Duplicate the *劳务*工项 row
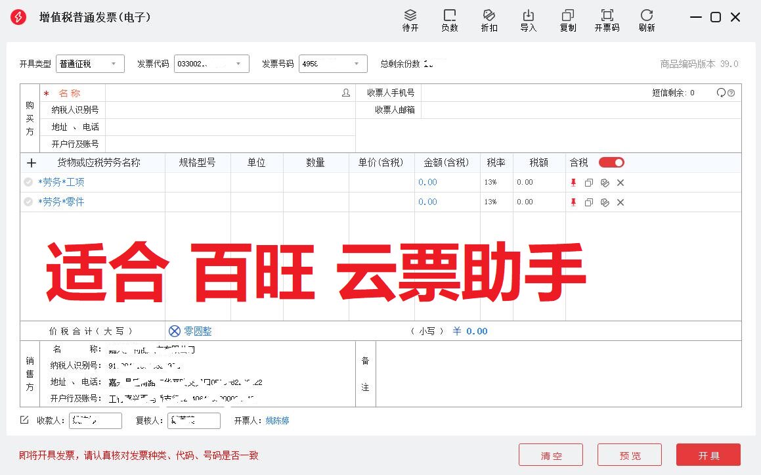 pyautogui.click(x=589, y=183)
